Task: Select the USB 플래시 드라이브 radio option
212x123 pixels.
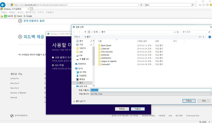Action: 53,58
